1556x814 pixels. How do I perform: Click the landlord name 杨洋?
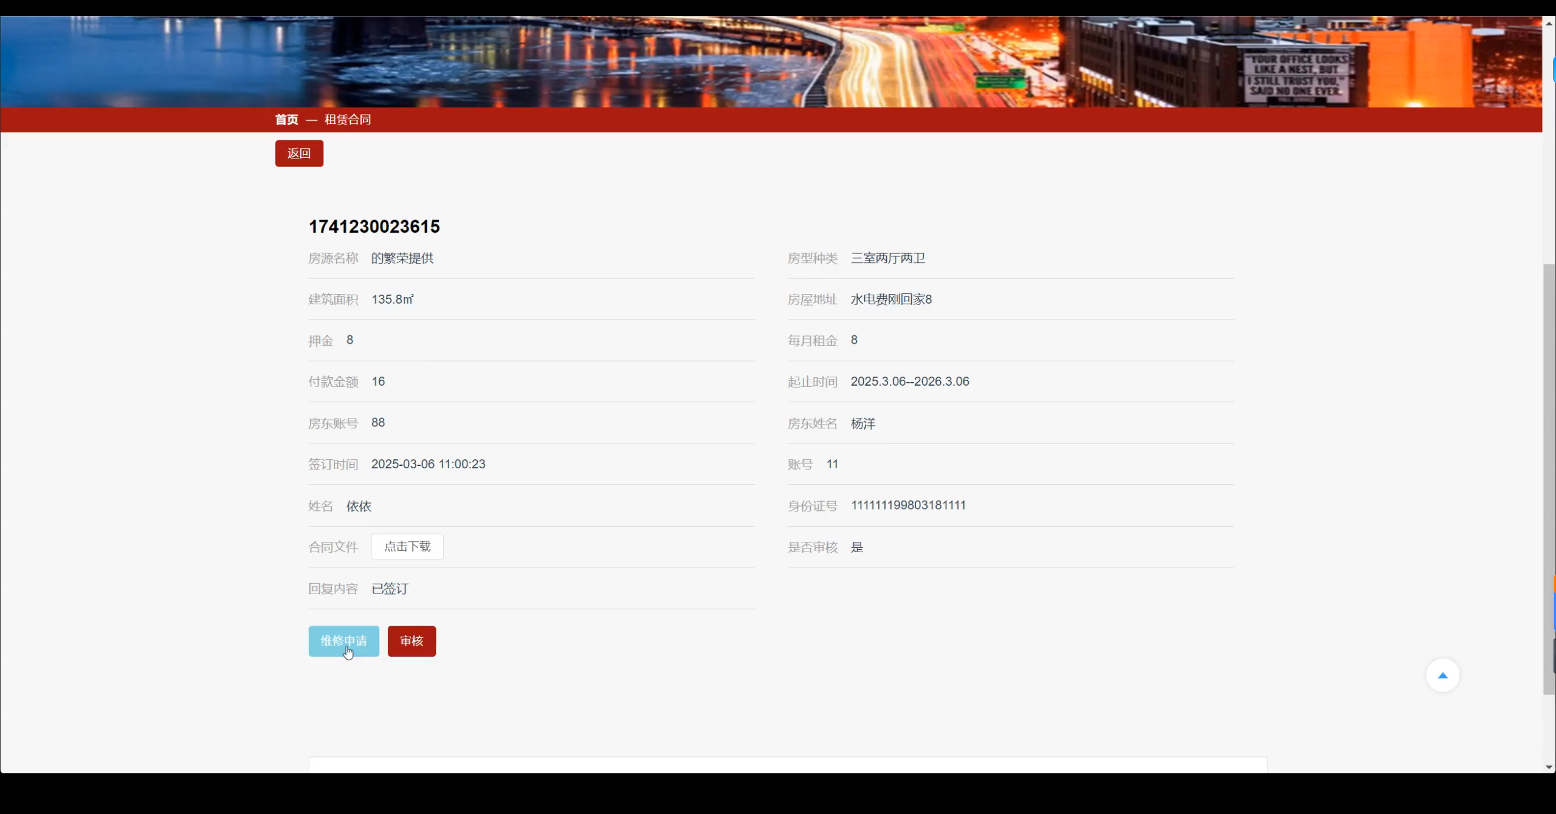(864, 424)
